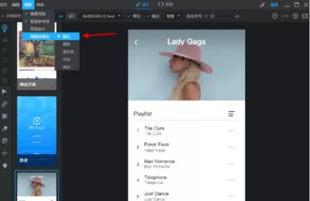Click the brush skin icon in title bar
This screenshot has width=310, height=201.
coord(262,5)
